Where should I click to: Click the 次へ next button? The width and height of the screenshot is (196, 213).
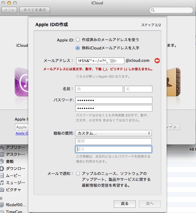point(150,204)
